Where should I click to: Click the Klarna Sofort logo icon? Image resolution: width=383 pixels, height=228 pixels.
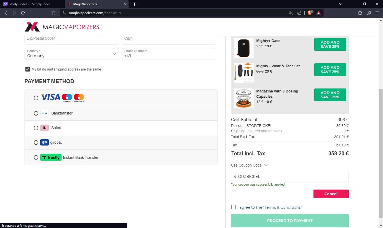coord(44,128)
